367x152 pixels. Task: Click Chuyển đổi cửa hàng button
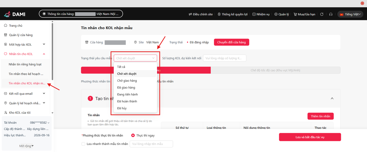pos(231,42)
